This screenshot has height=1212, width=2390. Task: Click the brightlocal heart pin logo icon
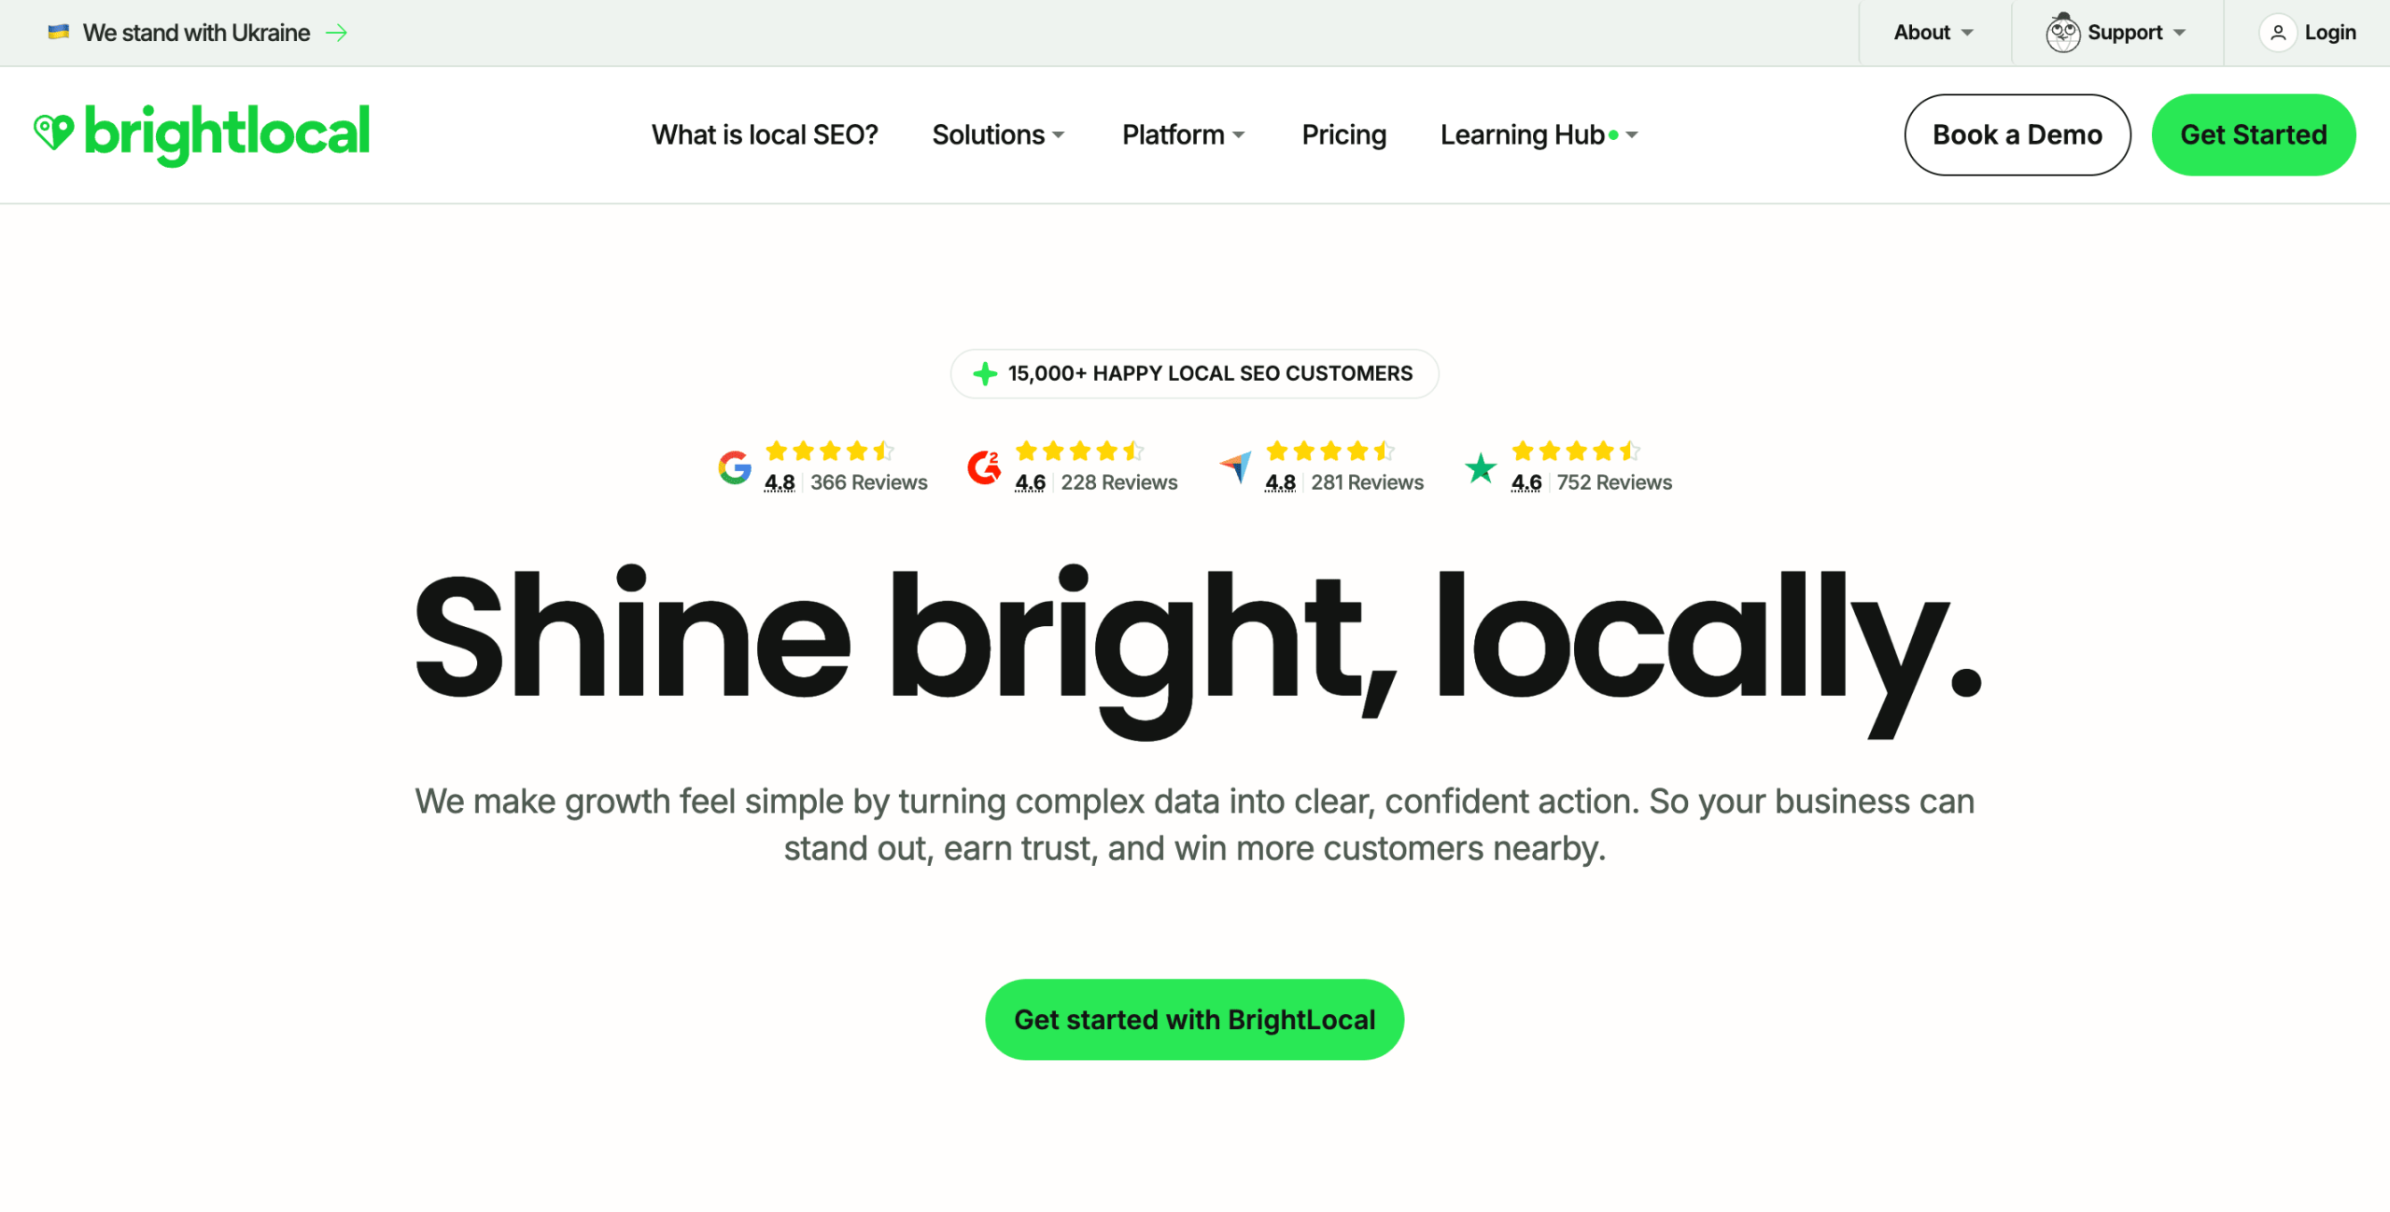(53, 132)
